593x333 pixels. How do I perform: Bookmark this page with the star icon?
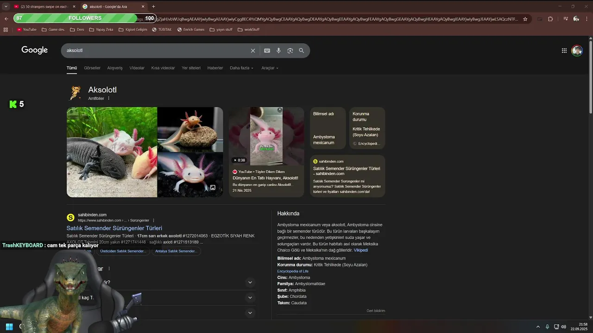(x=525, y=19)
